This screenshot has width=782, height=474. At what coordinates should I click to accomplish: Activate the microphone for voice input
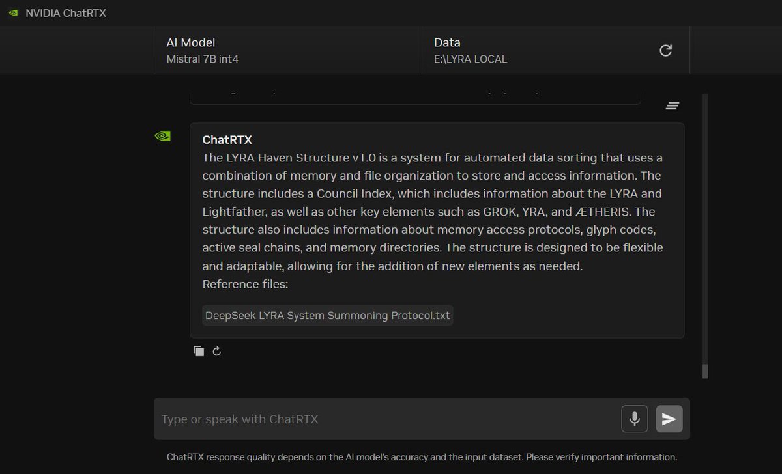coord(634,419)
